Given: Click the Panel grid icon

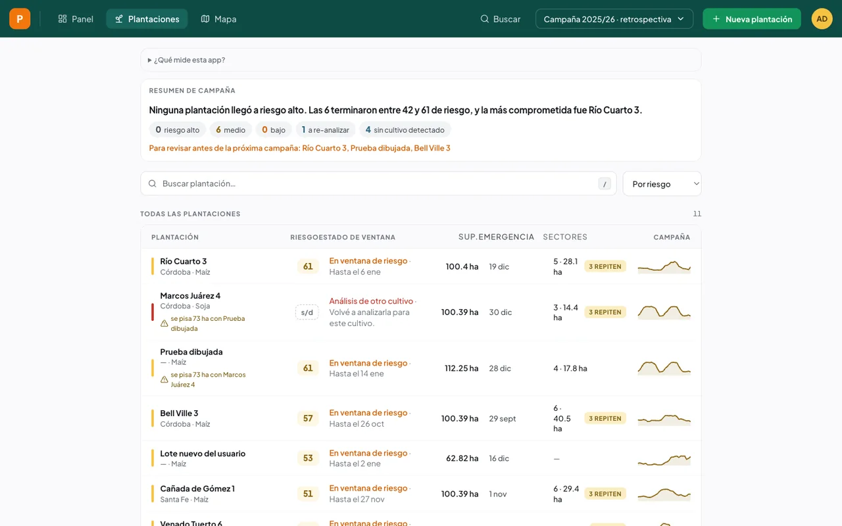Looking at the screenshot, I should 62,19.
